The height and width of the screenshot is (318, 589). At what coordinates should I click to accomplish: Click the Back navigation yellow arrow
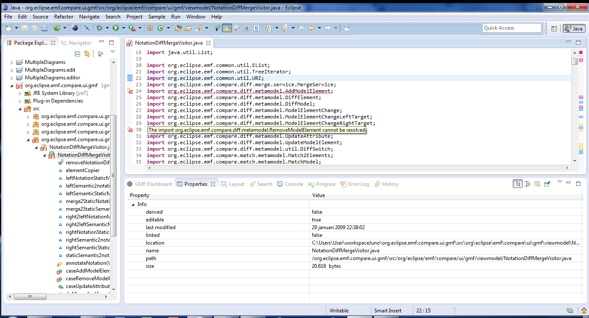point(311,28)
